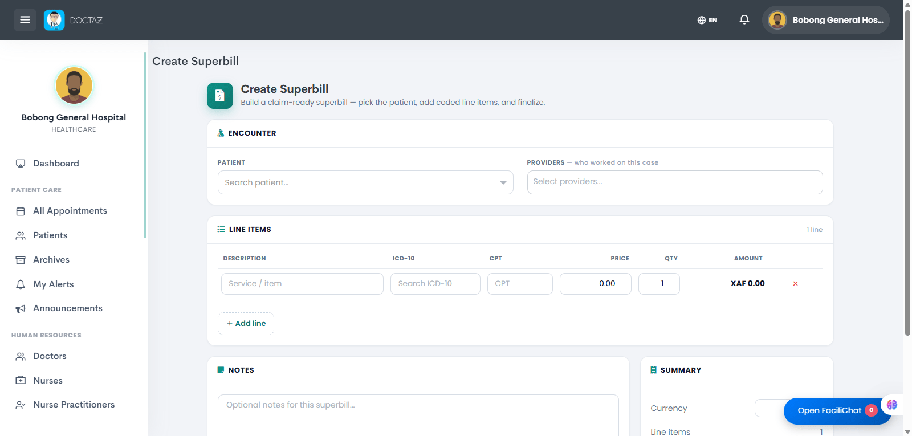Open All Appointments page
Viewport: 912px width, 436px height.
70,211
